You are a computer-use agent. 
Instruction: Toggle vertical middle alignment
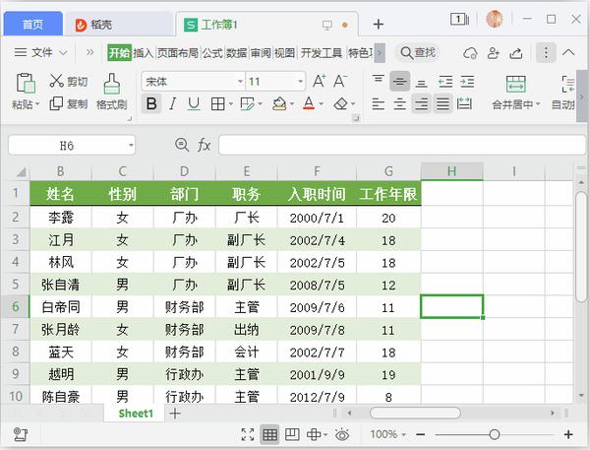pyautogui.click(x=399, y=81)
